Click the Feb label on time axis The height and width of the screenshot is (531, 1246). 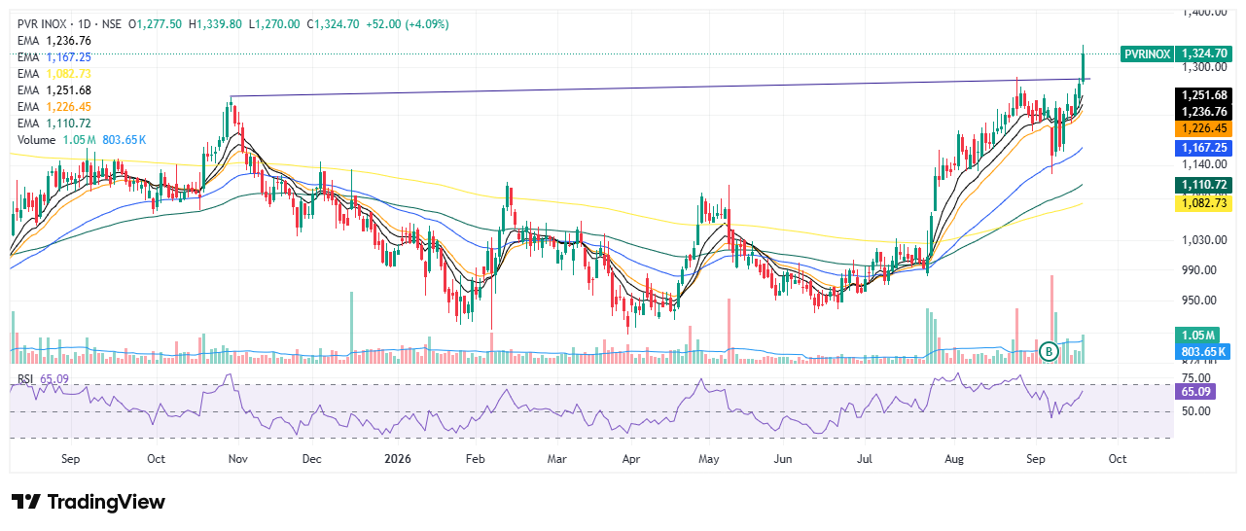tap(474, 457)
